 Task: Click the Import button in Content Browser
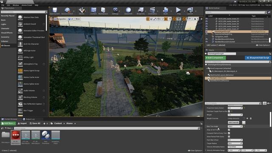22,124
